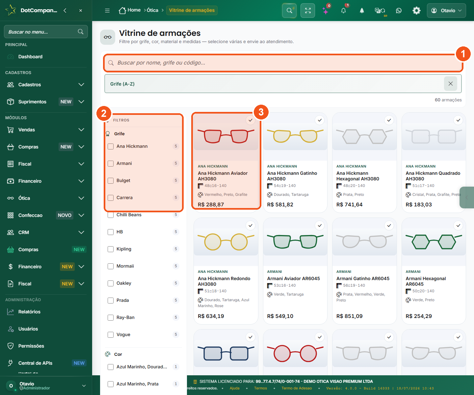Viewport: 474px width, 395px height.
Task: Select the Carrera filter checkbox
Action: click(111, 198)
